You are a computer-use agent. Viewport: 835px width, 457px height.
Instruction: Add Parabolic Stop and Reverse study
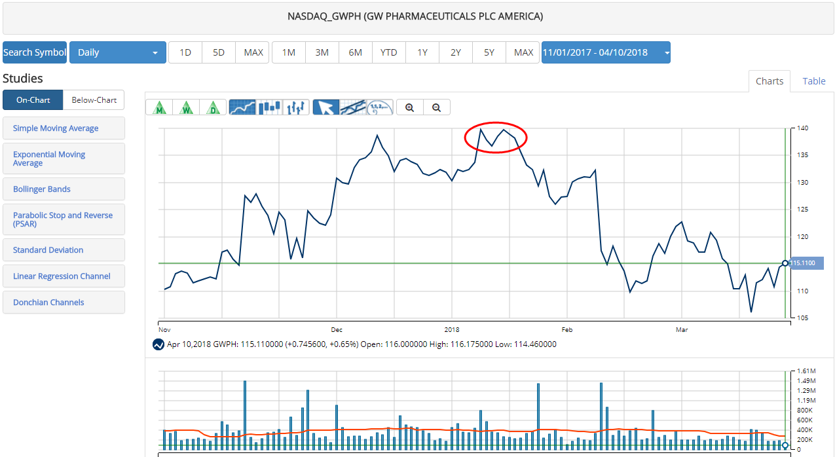[x=64, y=219]
